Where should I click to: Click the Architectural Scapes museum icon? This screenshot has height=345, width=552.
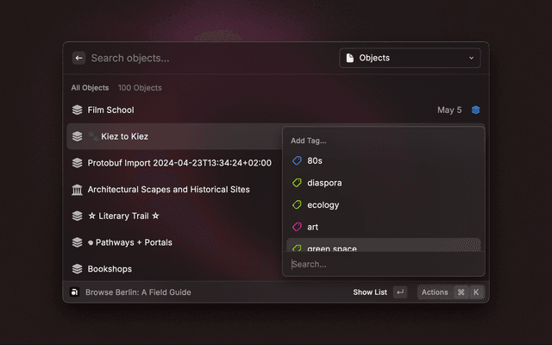tap(77, 190)
